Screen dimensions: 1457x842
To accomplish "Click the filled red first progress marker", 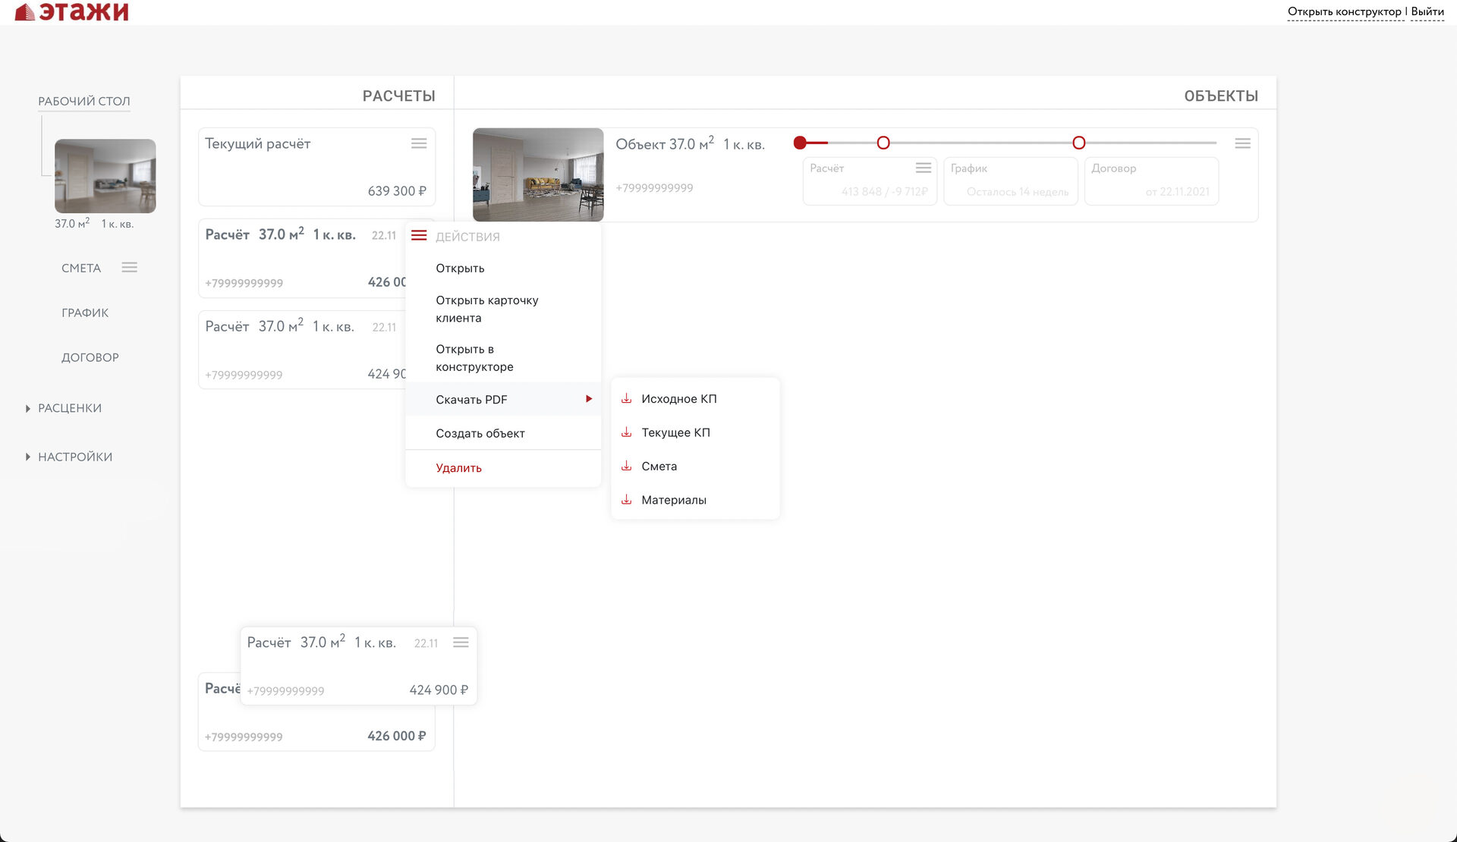I will pos(800,143).
